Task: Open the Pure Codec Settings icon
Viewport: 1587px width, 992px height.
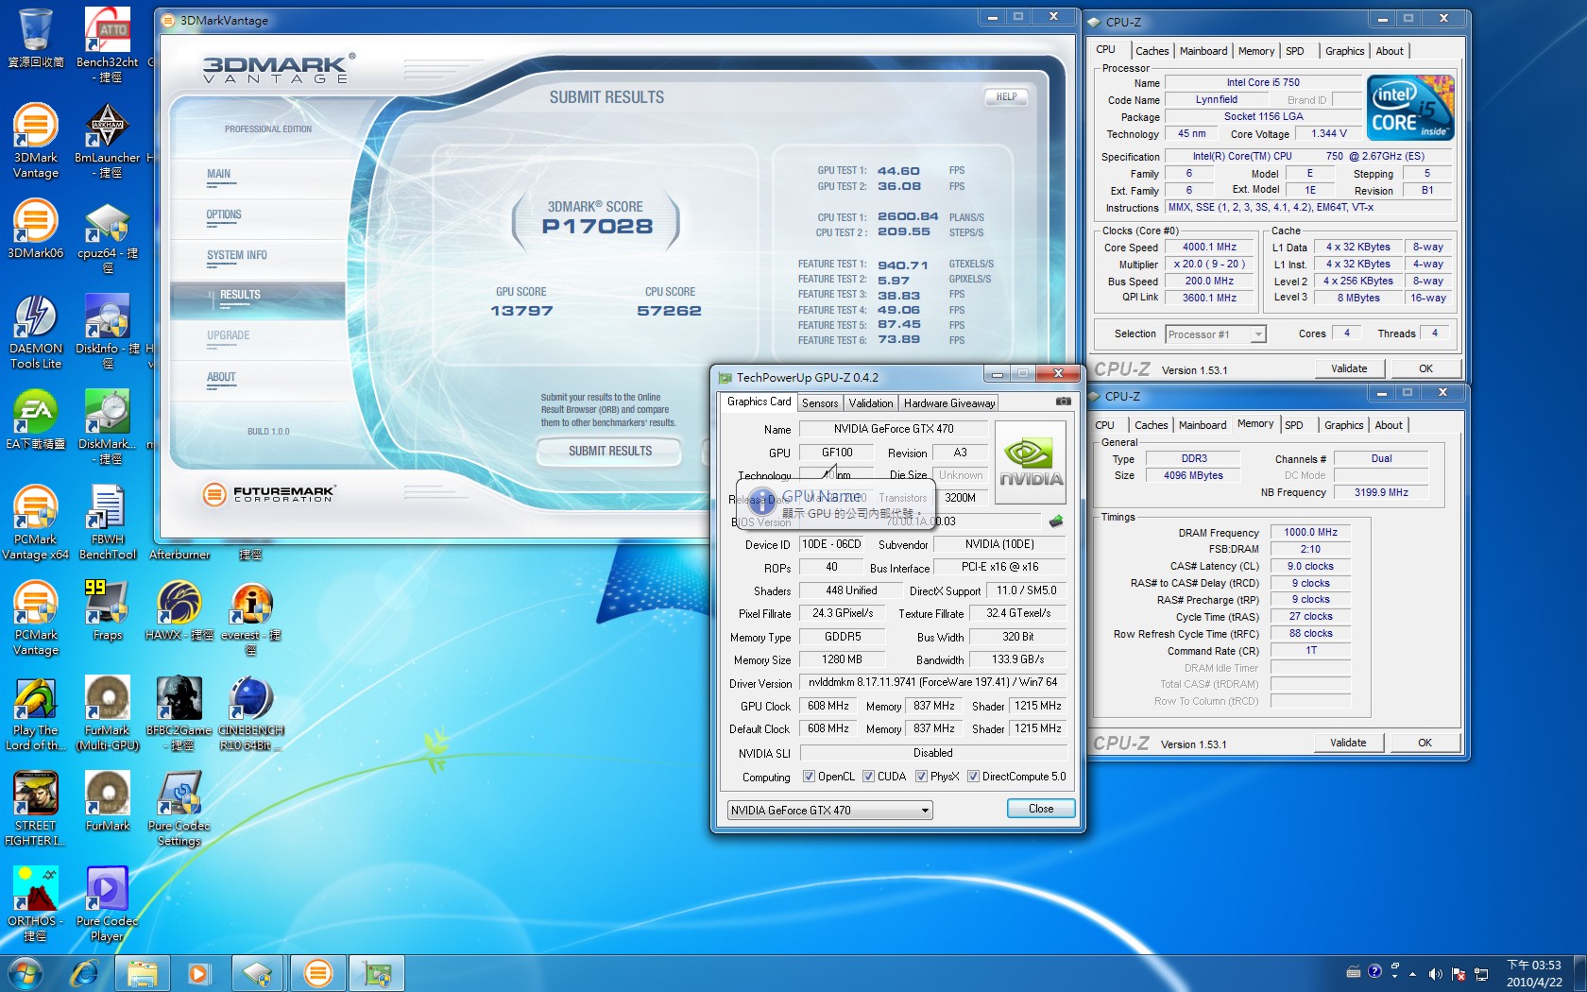Action: click(179, 809)
